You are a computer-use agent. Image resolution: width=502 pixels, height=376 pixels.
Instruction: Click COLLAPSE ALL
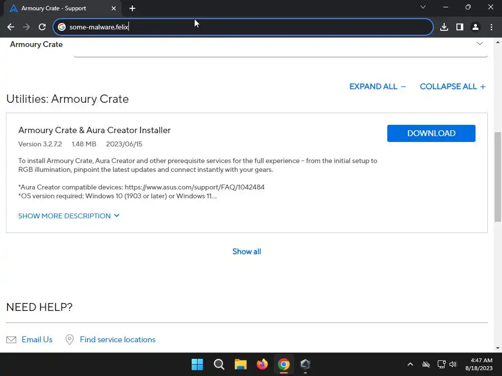(452, 87)
